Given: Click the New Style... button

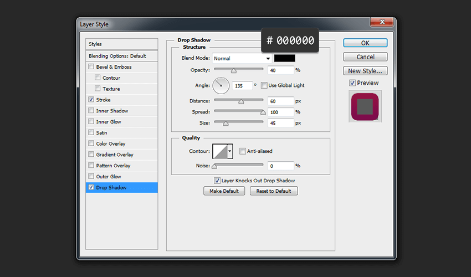Looking at the screenshot, I should coord(365,71).
